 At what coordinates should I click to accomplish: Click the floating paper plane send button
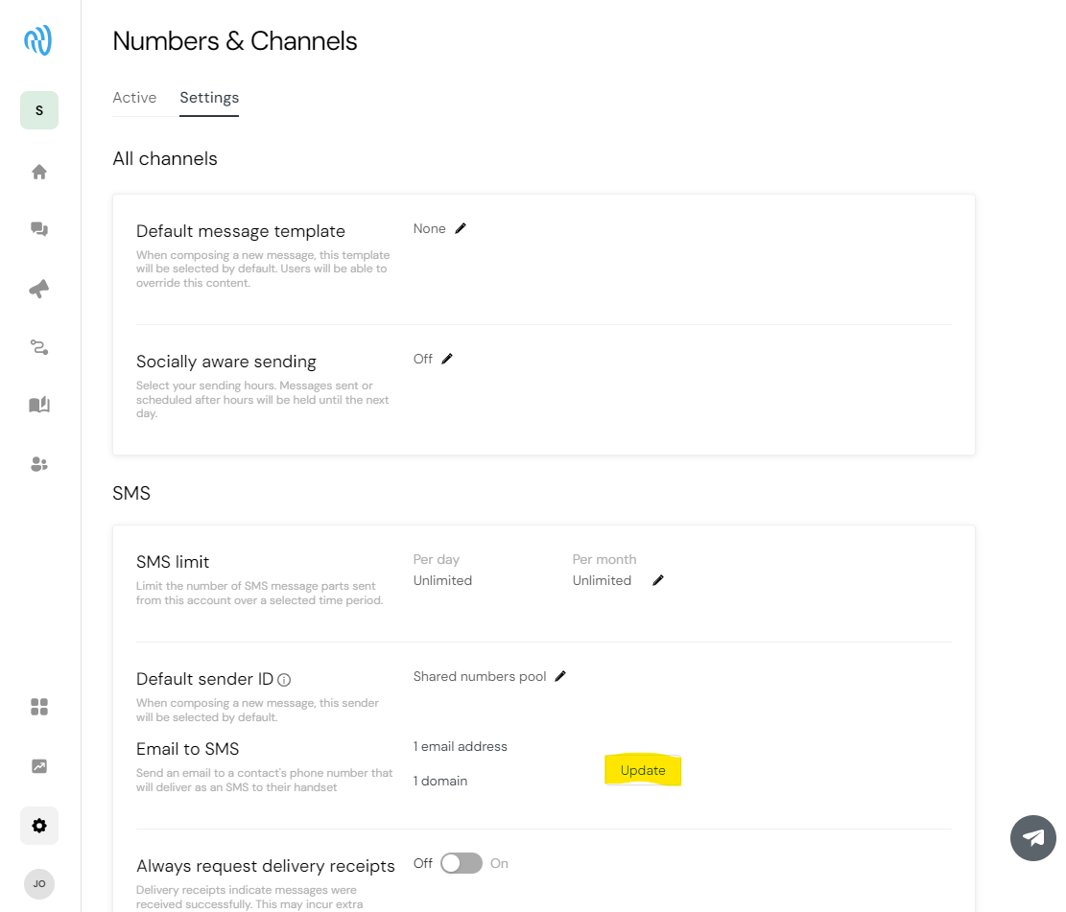[1032, 838]
